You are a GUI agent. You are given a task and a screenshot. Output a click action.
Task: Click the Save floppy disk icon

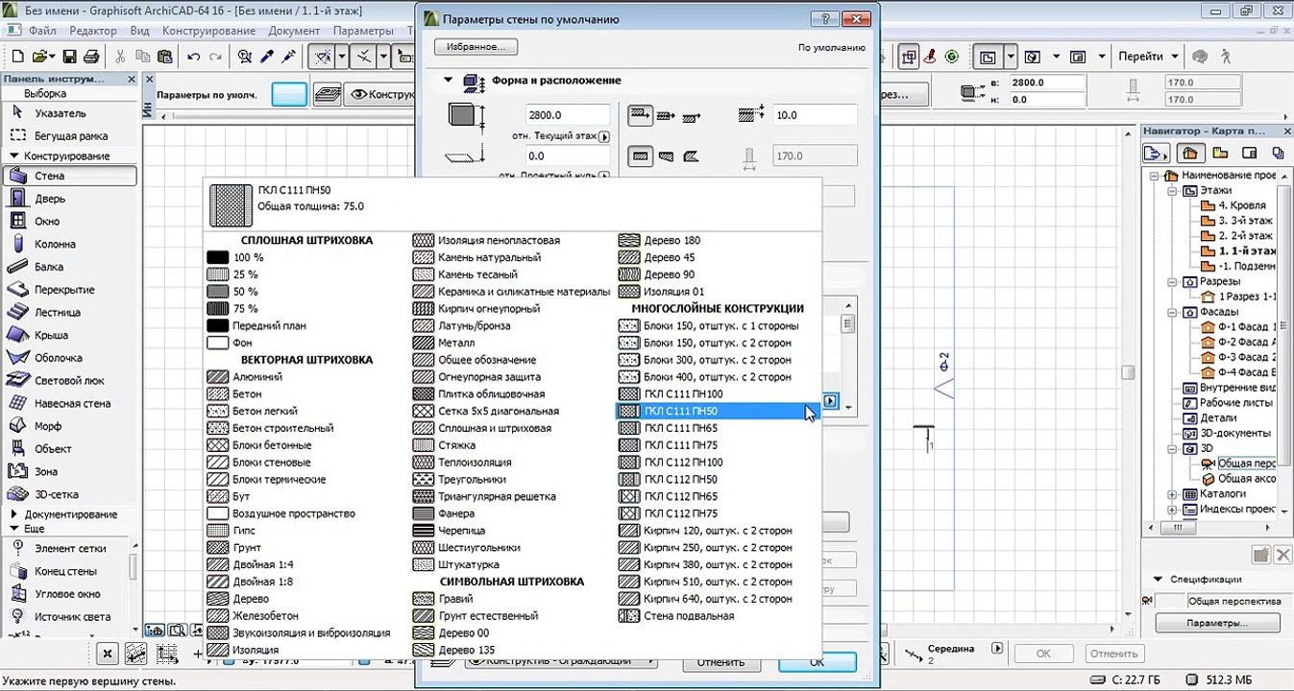coord(69,57)
